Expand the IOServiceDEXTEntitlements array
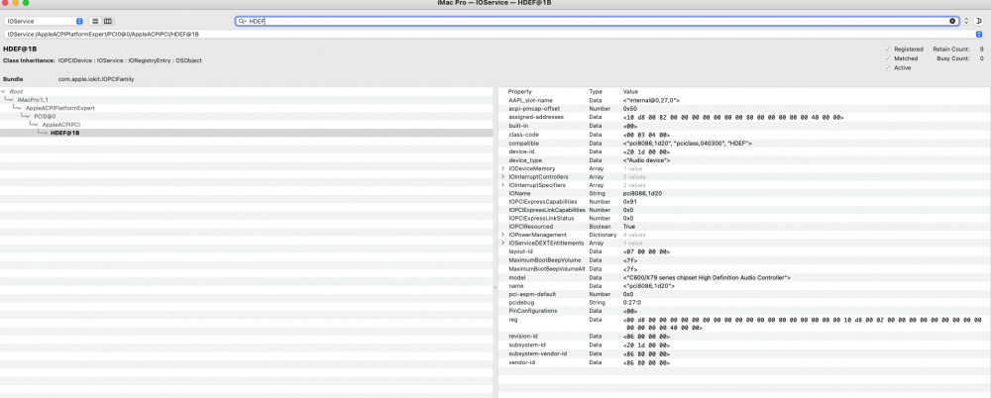 (x=503, y=243)
